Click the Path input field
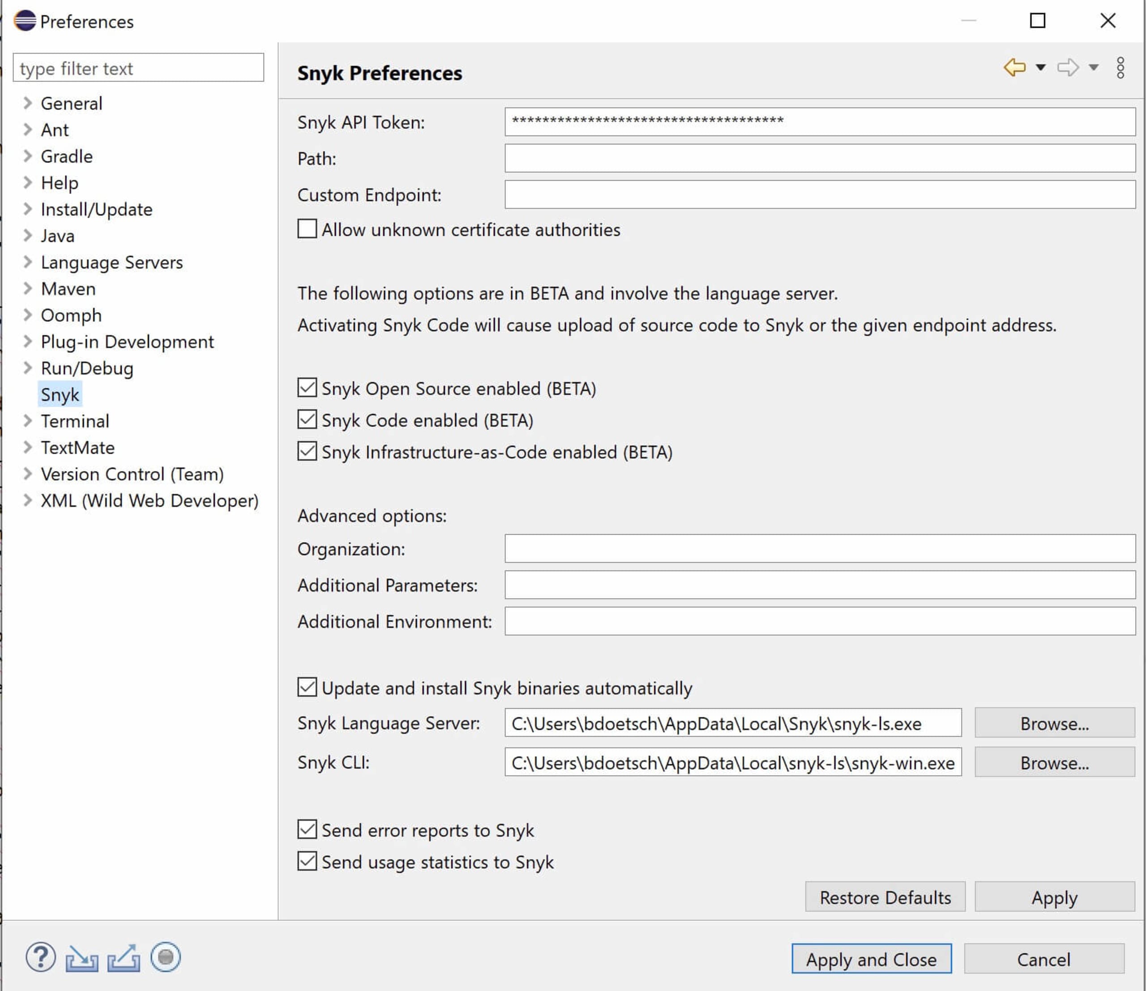 (820, 158)
